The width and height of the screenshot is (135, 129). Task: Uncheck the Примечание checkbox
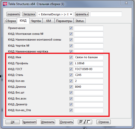tap(71, 28)
